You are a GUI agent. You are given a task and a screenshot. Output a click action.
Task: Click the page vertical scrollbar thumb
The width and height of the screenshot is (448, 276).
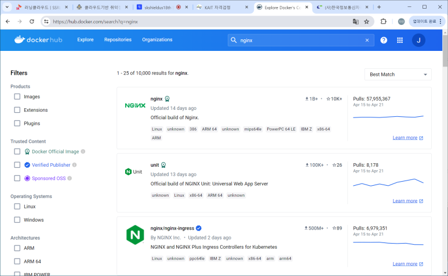(445, 51)
